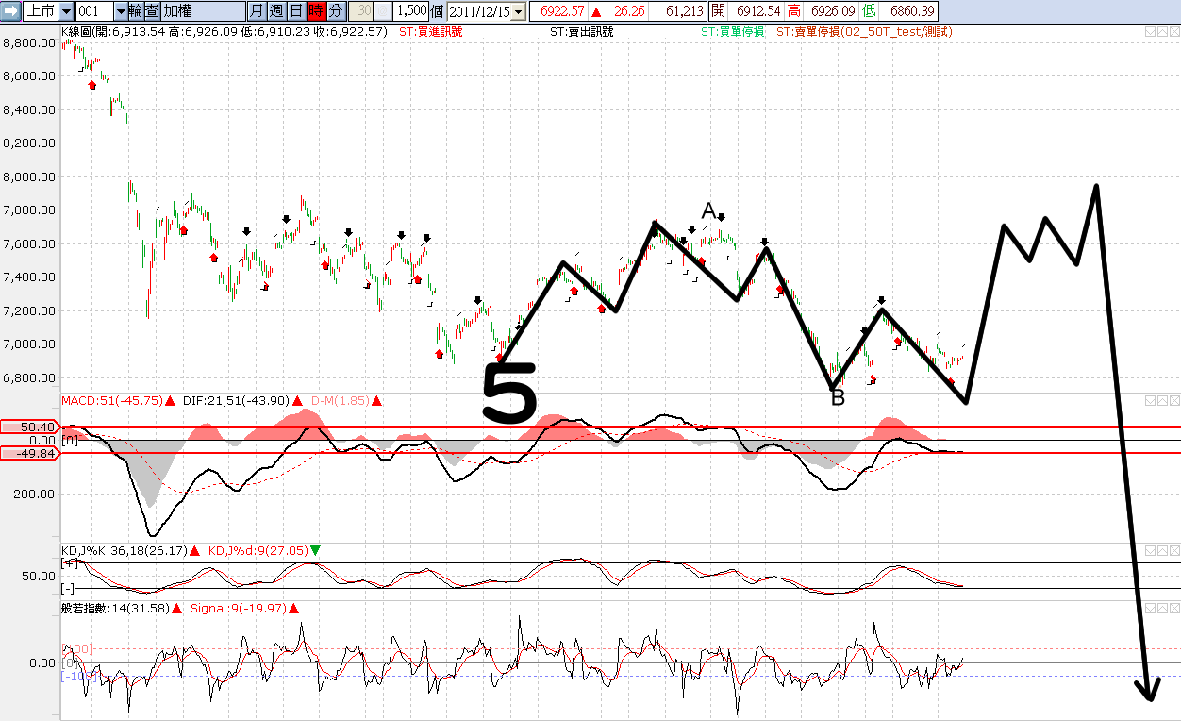Viewport: 1181px width, 721px height.
Task: Switch chart period to 月 (monthly)
Action: tap(257, 11)
